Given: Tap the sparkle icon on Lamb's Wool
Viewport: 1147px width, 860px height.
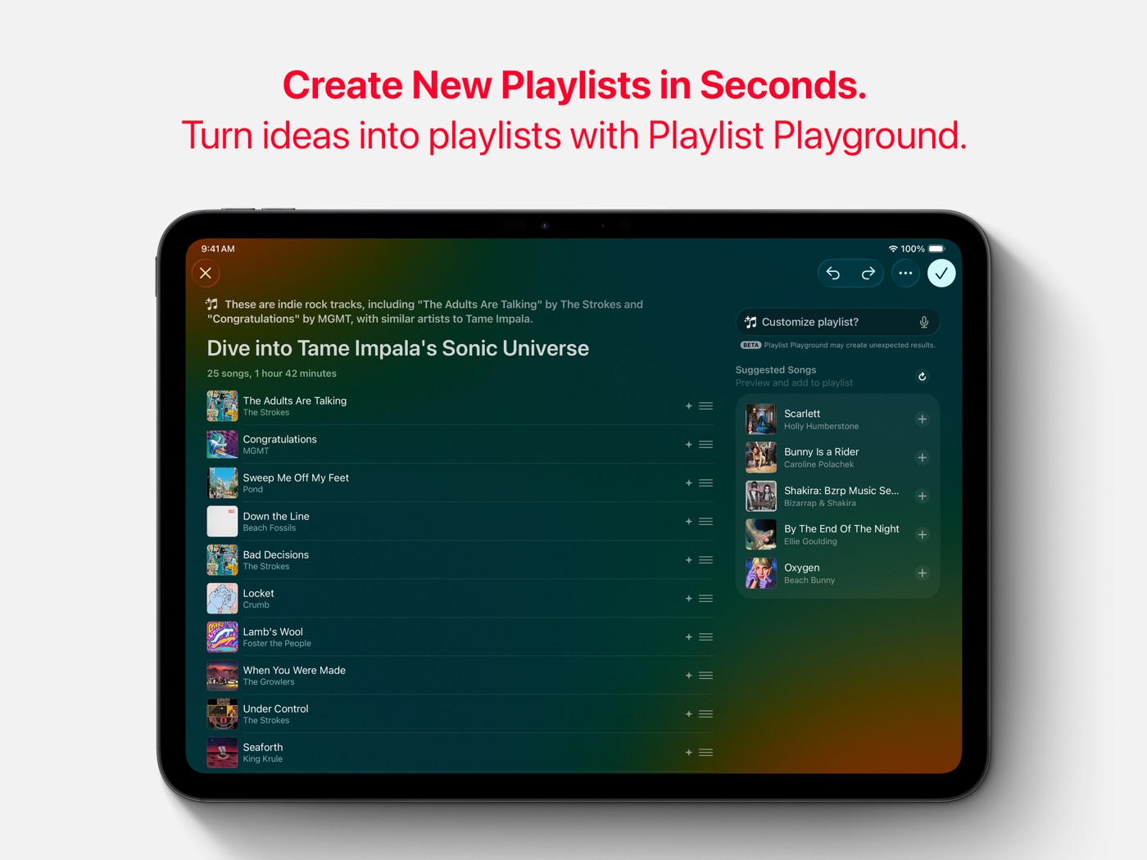Looking at the screenshot, I should point(688,637).
